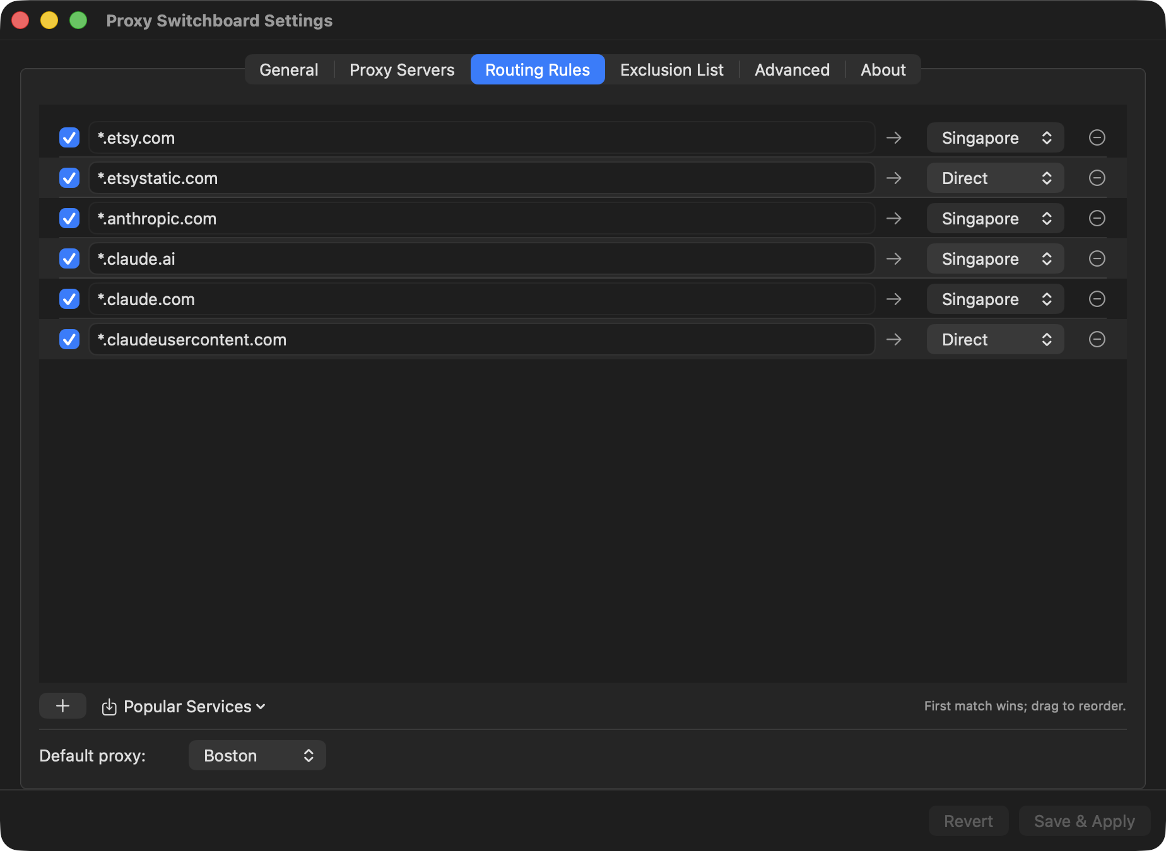Expand the Popular Services menu
This screenshot has width=1166, height=851.
point(184,707)
